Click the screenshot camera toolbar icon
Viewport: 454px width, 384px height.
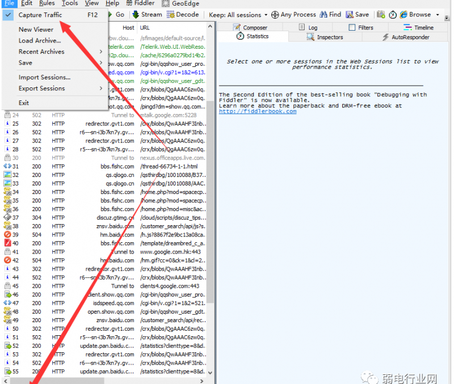tap(381, 15)
